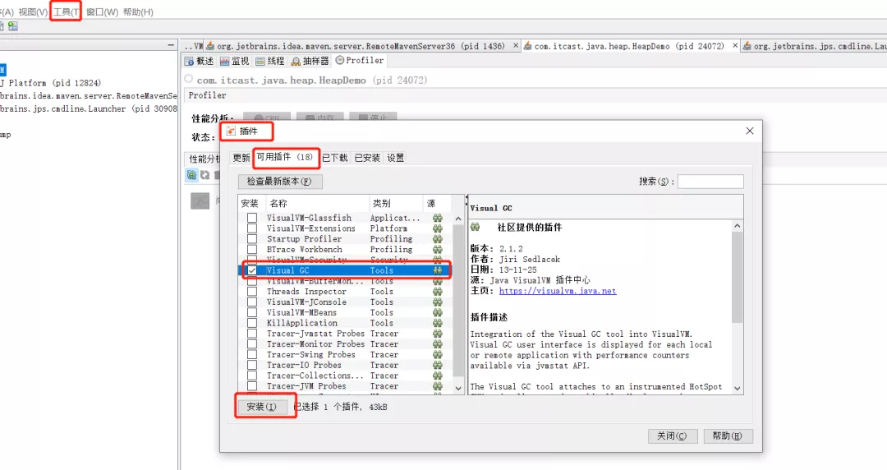Viewport: 887px width, 470px height.
Task: Close the RemoteMavenServer36 (pid 1436) tab
Action: pyautogui.click(x=516, y=46)
